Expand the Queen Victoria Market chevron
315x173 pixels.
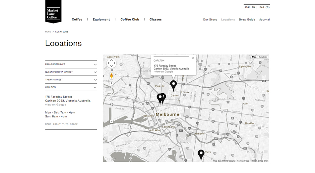point(95,72)
